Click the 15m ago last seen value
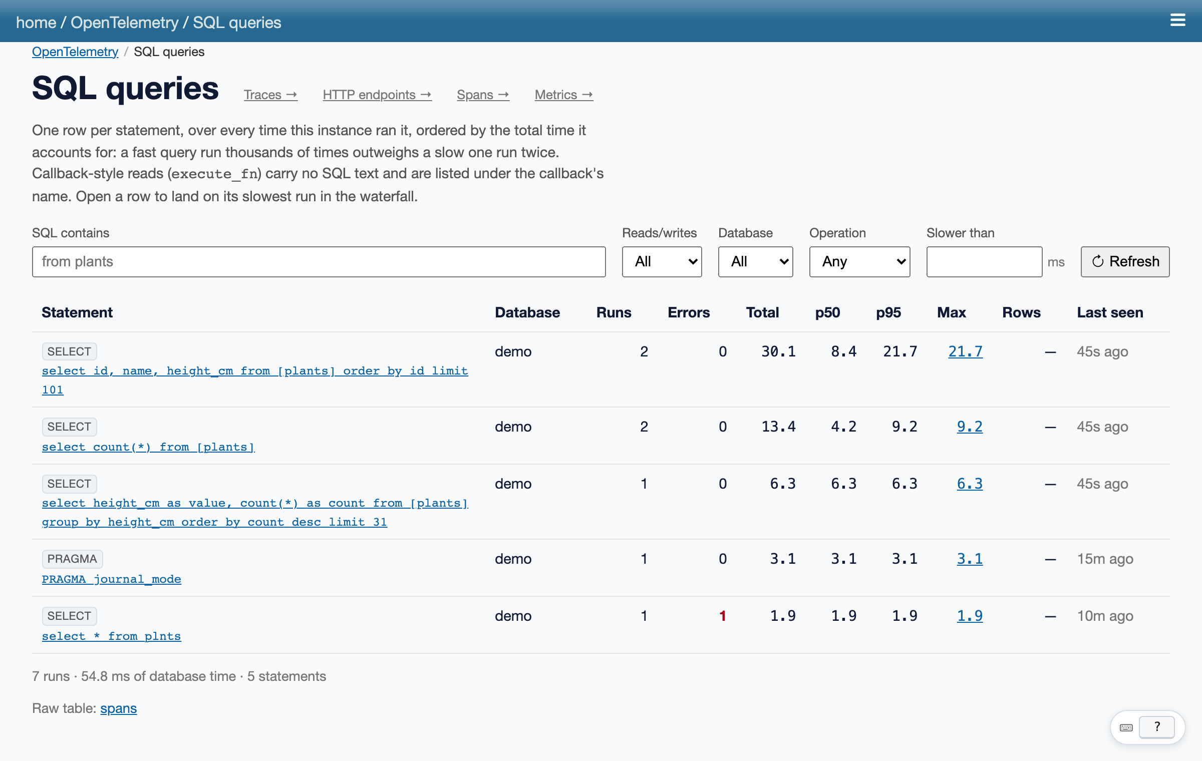 [x=1105, y=559]
